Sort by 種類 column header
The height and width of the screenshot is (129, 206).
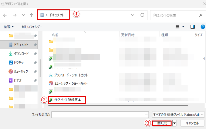coord(165,35)
